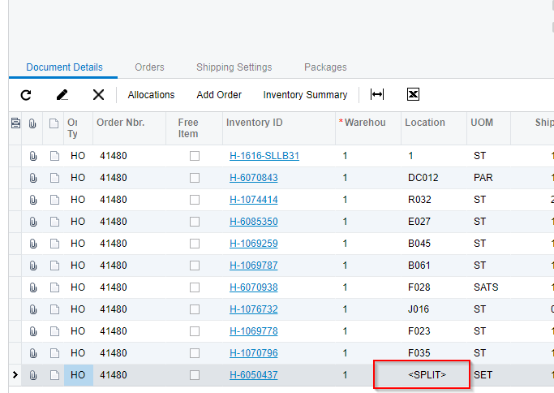
Task: Enable Free Item for H-6050437 row
Action: (x=195, y=375)
